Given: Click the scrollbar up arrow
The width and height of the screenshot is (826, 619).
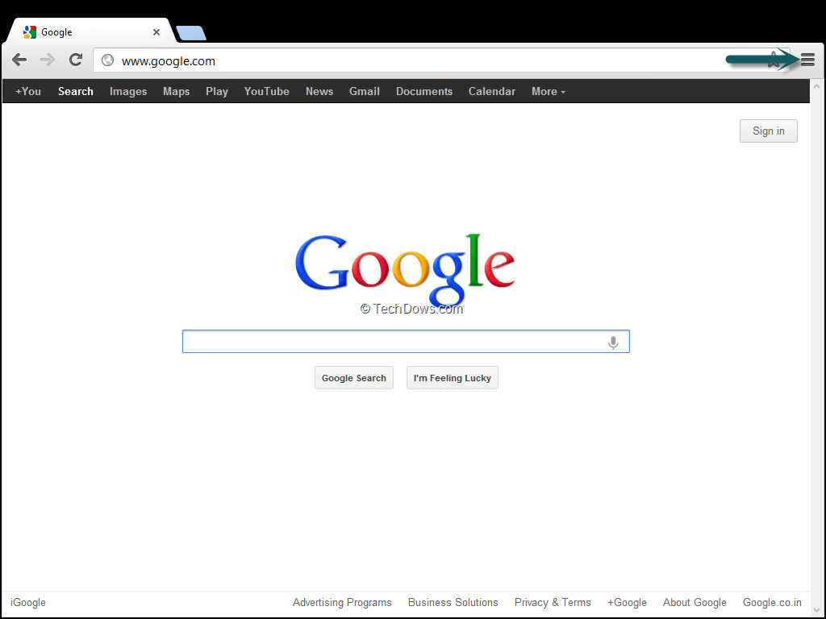Looking at the screenshot, I should click(817, 85).
